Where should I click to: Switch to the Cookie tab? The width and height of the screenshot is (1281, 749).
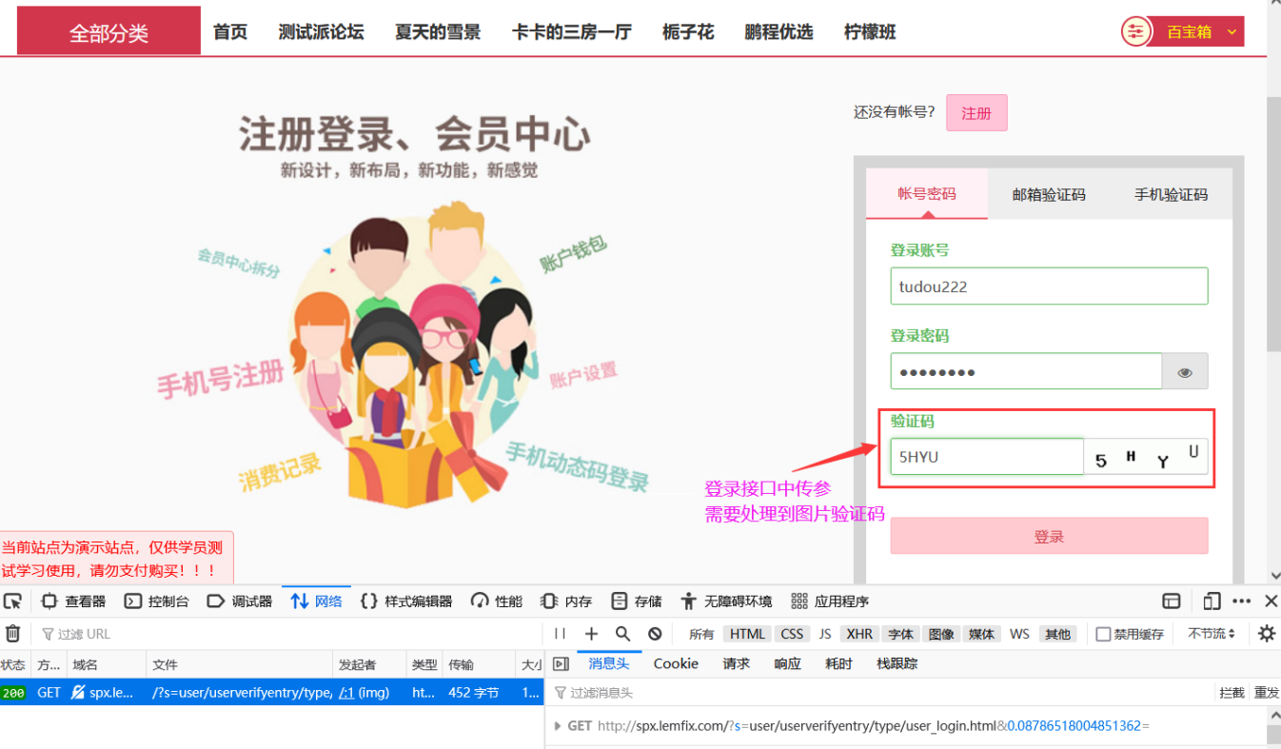(x=675, y=663)
